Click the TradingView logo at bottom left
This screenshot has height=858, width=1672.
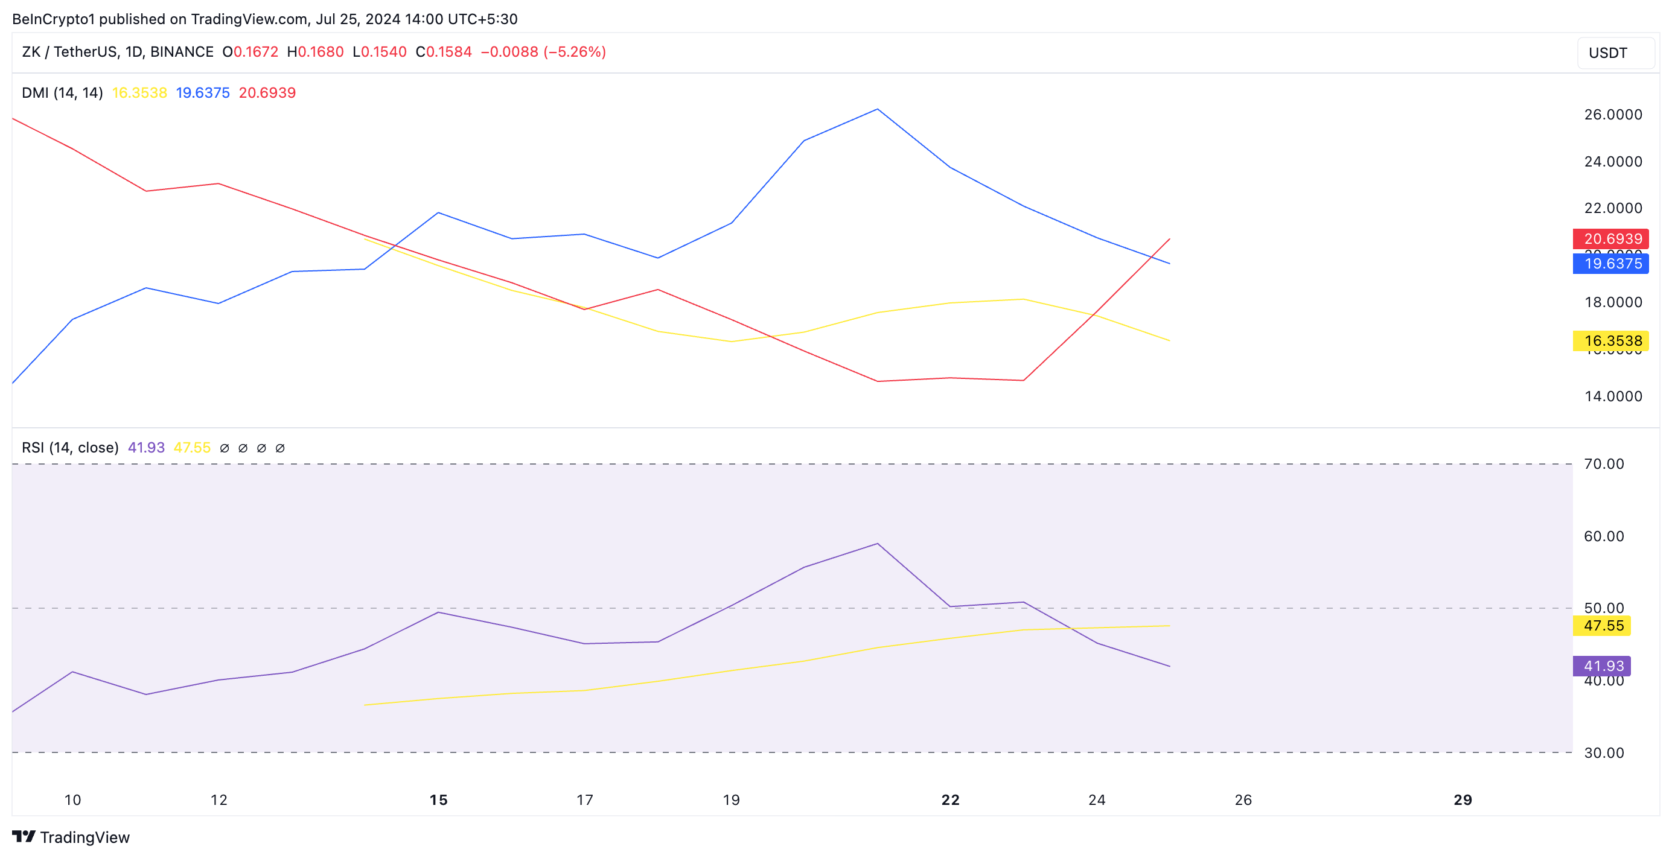(x=71, y=837)
